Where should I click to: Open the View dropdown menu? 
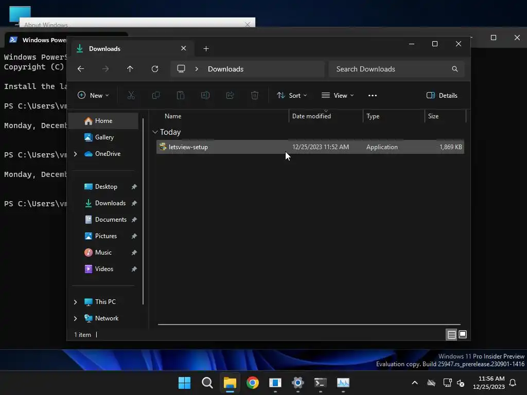[x=338, y=95]
